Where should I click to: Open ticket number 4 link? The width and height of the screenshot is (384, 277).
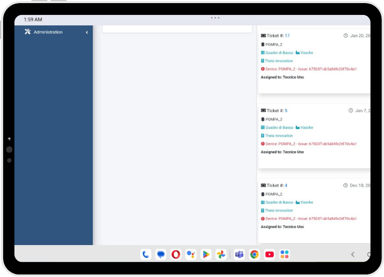point(286,185)
